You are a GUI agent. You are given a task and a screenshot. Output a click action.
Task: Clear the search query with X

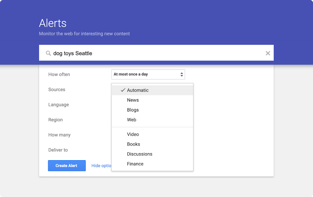pos(268,53)
